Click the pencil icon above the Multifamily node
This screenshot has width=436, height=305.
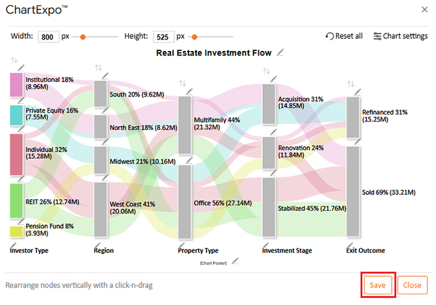pos(190,92)
